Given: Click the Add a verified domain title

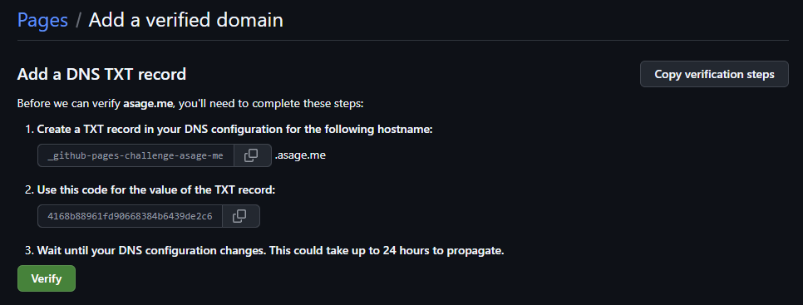Looking at the screenshot, I should 186,20.
